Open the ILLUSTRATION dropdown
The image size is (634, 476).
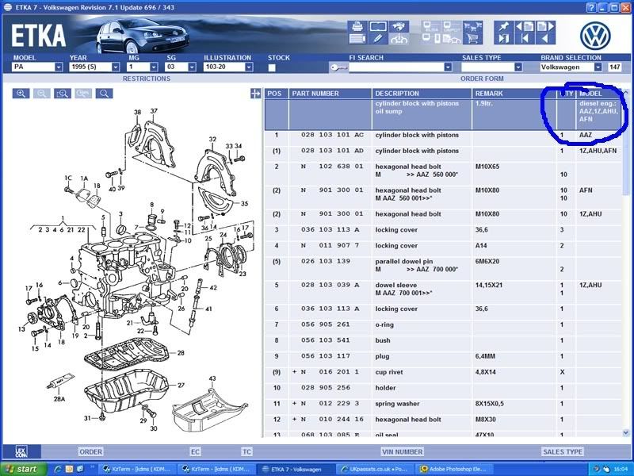[249, 67]
